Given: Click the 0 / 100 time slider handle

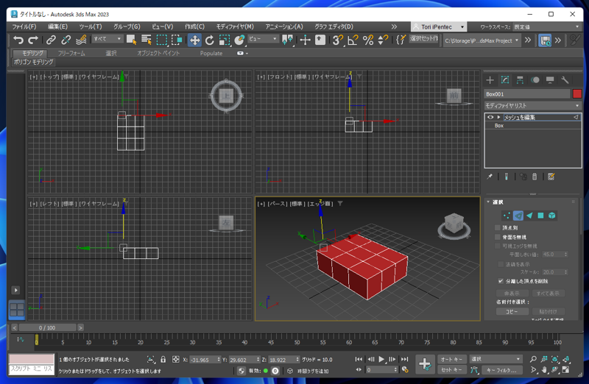Looking at the screenshot, I should [47, 327].
